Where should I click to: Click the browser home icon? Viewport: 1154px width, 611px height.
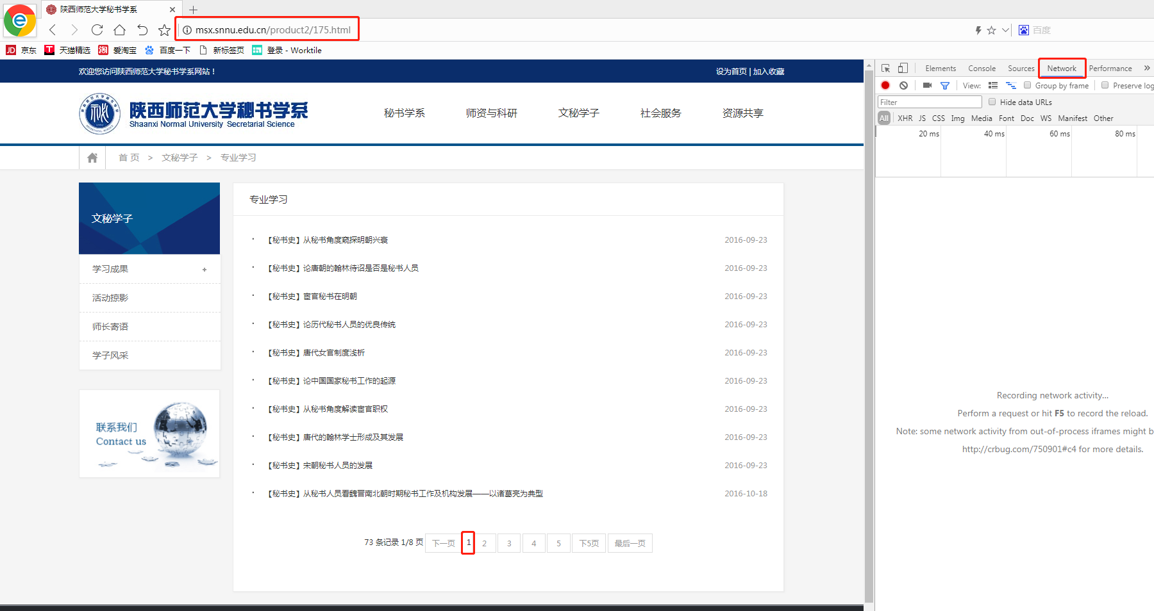click(x=119, y=30)
